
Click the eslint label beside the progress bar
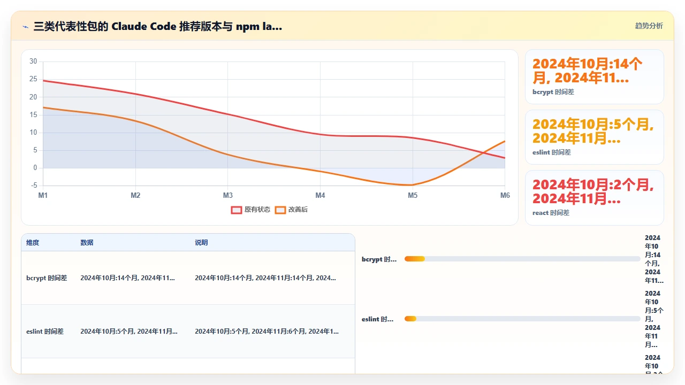click(377, 319)
